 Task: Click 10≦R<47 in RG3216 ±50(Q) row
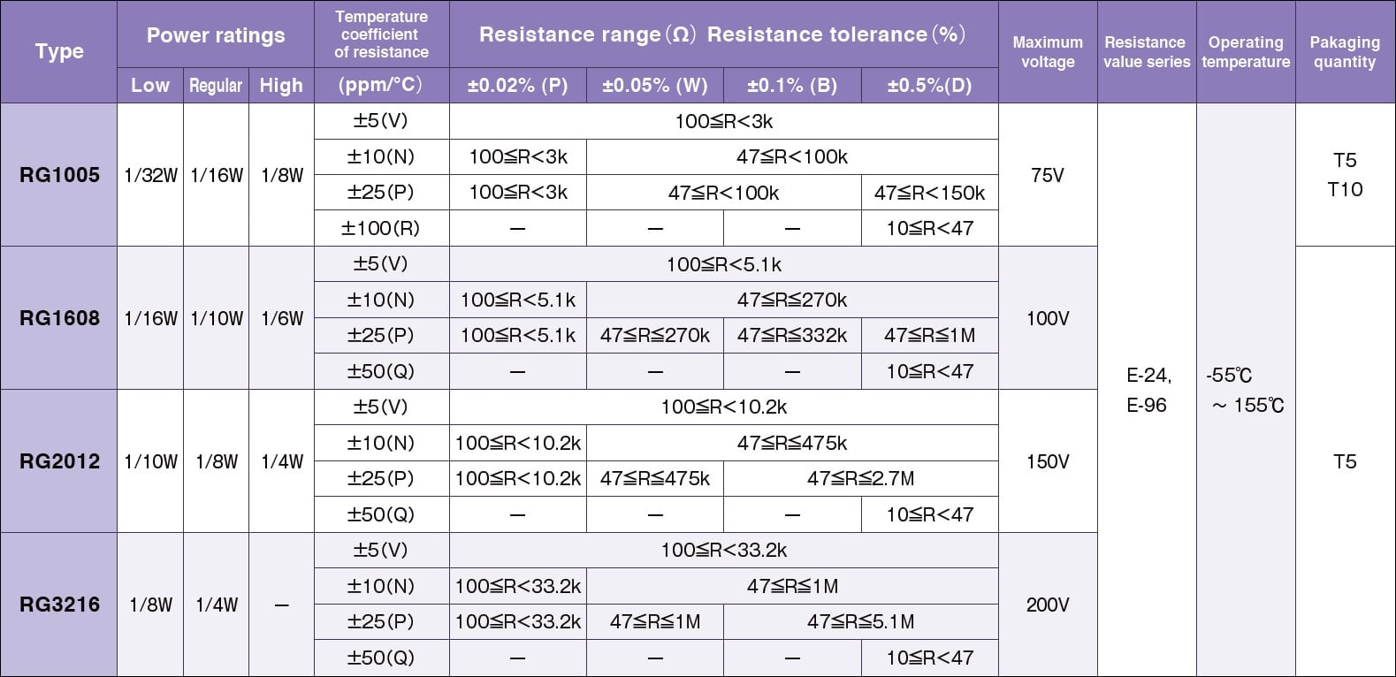coord(929,658)
